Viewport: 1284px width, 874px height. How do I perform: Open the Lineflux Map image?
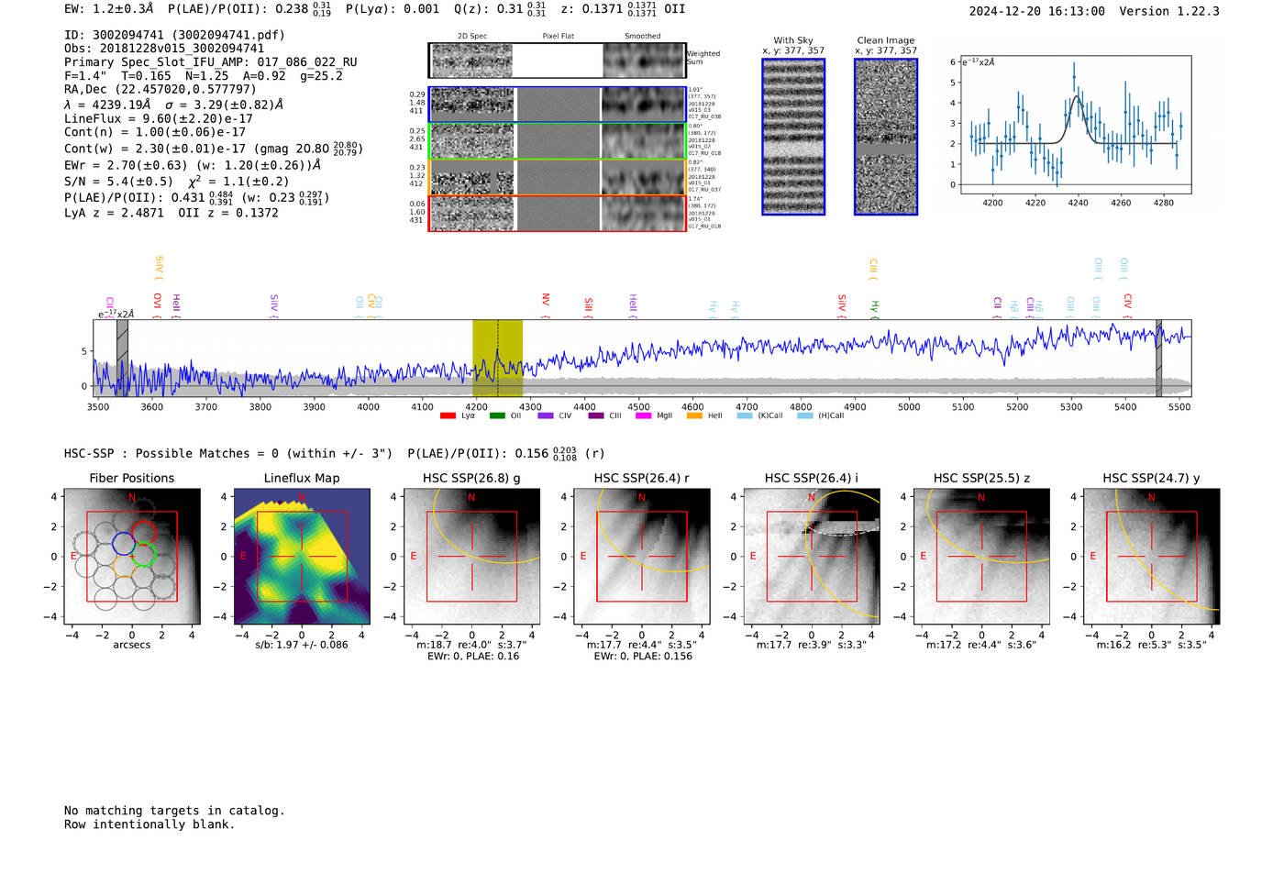(302, 557)
